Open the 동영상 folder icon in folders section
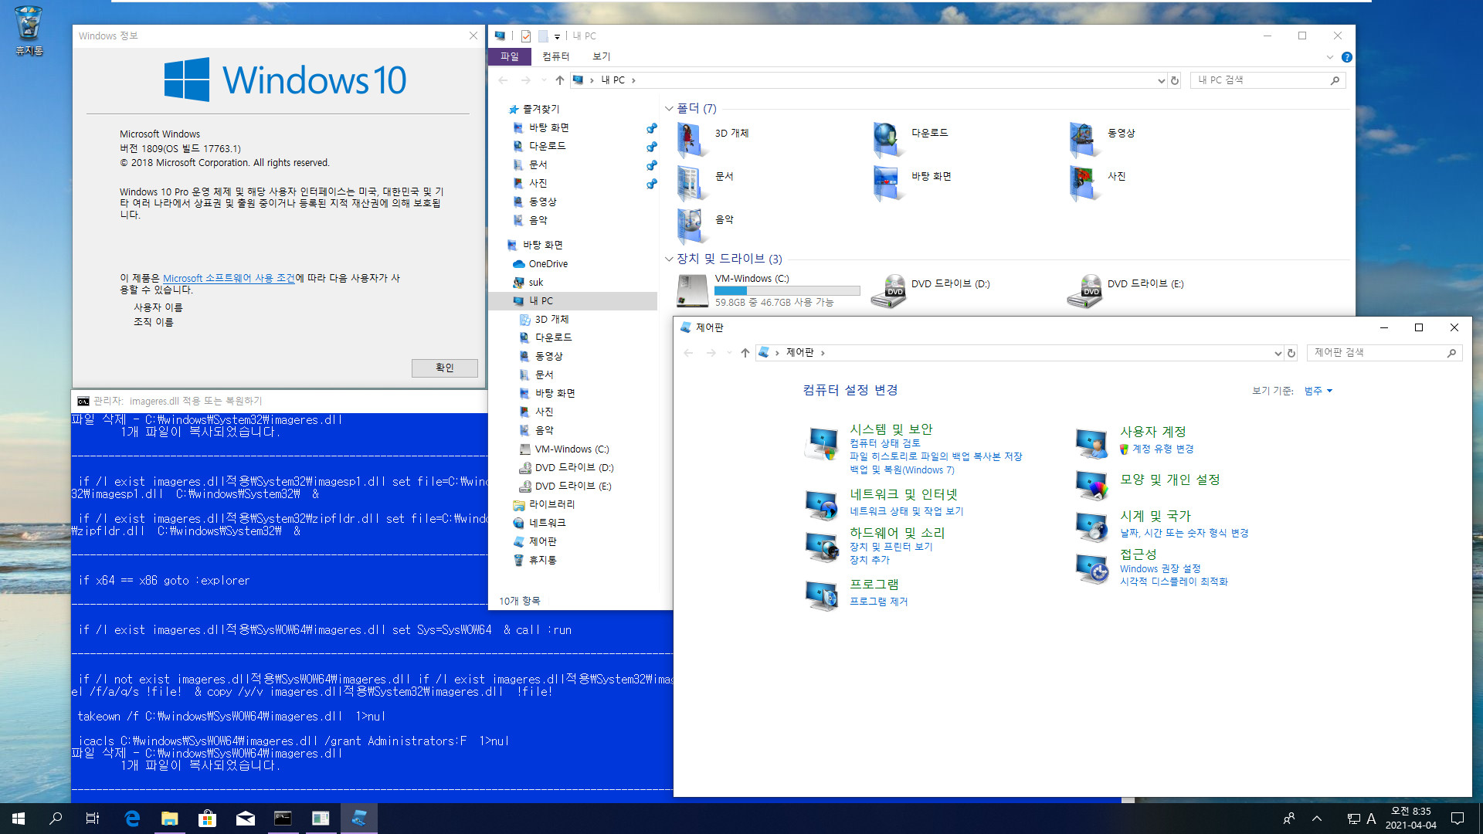 click(1084, 139)
